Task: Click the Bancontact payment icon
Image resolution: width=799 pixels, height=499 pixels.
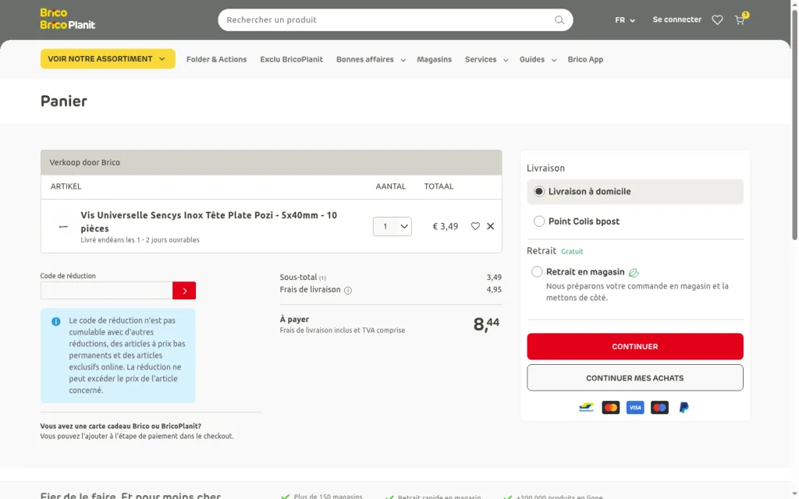Action: click(x=586, y=407)
